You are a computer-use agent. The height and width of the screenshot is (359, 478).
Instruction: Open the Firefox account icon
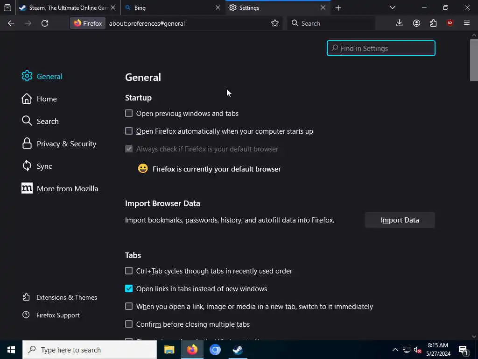click(416, 23)
